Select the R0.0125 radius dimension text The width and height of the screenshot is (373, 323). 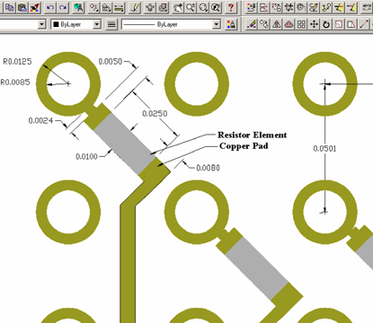click(x=17, y=62)
